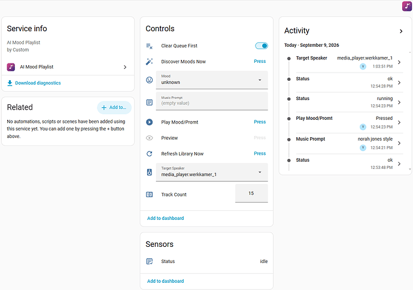413x290 pixels.
Task: Expand the Play Mood/Promt Pressed entry chevron
Action: click(399, 122)
